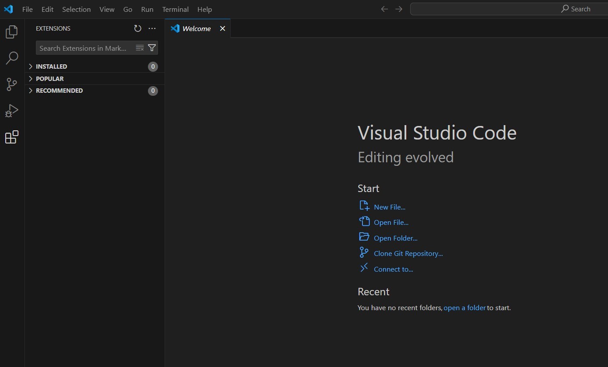Image resolution: width=608 pixels, height=367 pixels.
Task: Open the View menu
Action: tap(107, 9)
